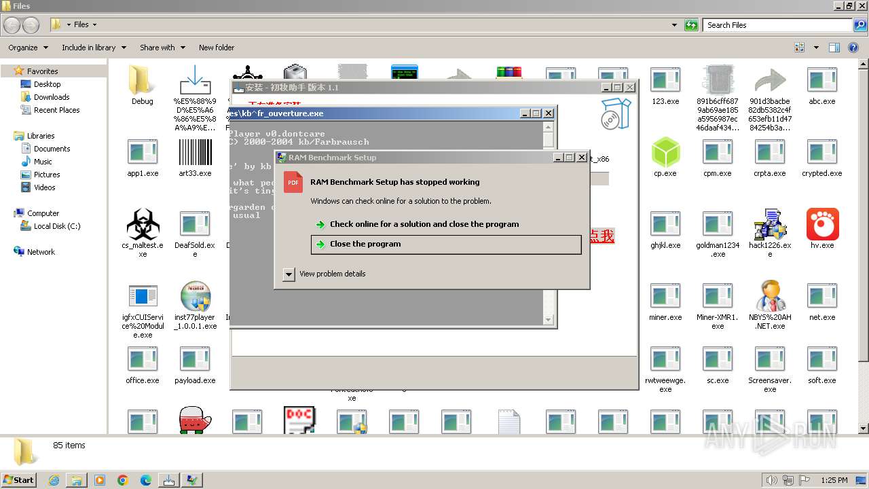Open Windows Media Player from the taskbar
869x489 pixels.
click(x=100, y=480)
